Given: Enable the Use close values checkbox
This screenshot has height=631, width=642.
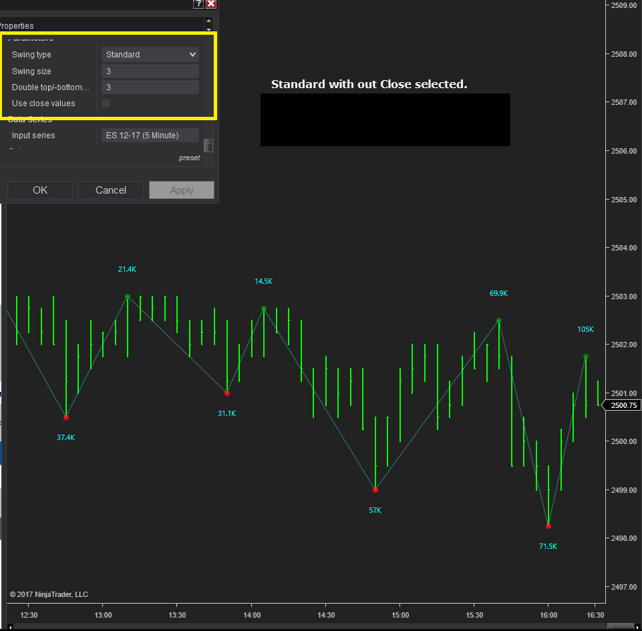Looking at the screenshot, I should [106, 103].
